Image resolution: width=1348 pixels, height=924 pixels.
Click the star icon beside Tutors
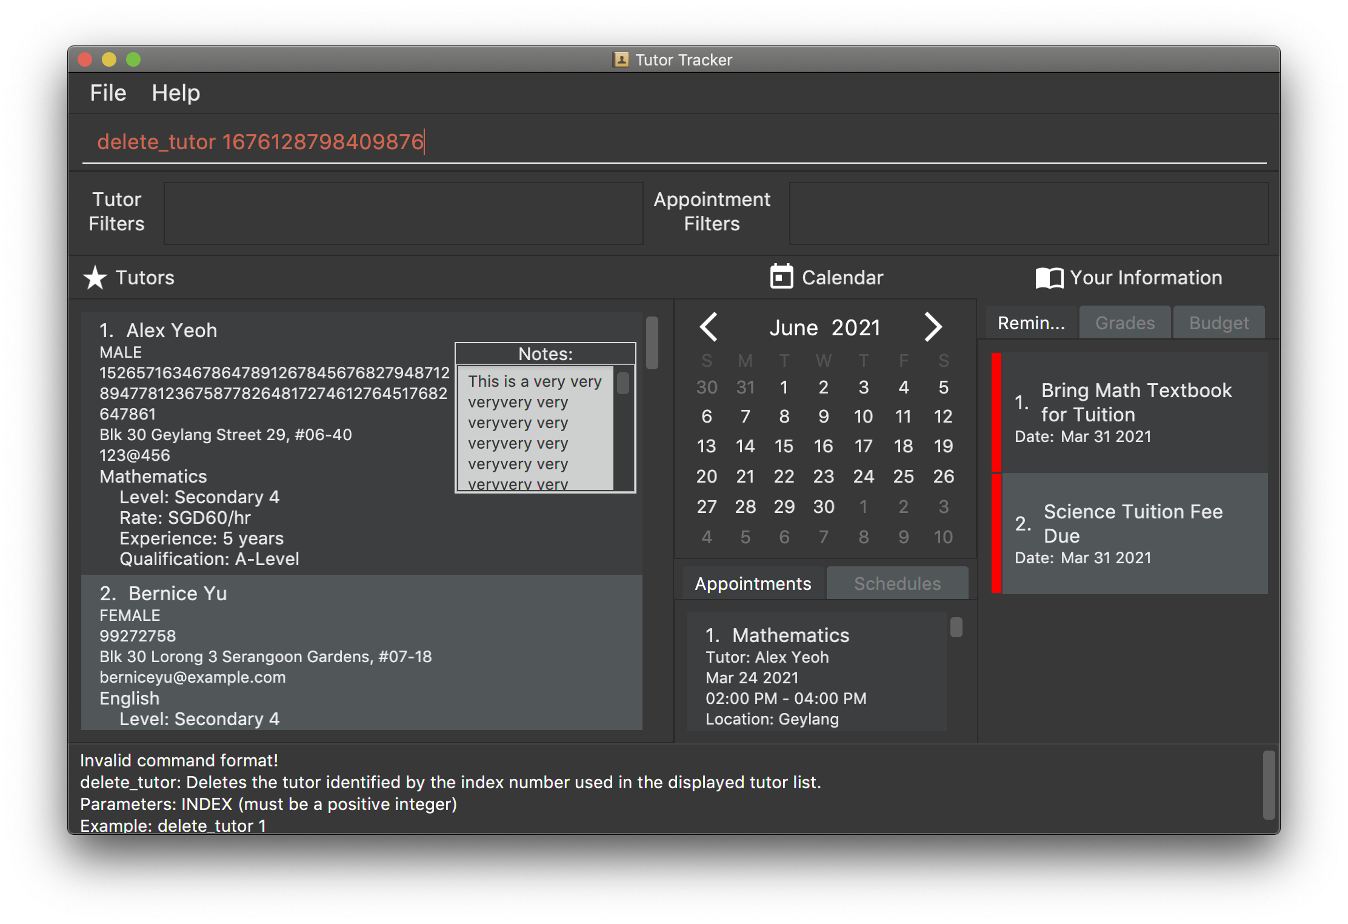[x=95, y=278]
